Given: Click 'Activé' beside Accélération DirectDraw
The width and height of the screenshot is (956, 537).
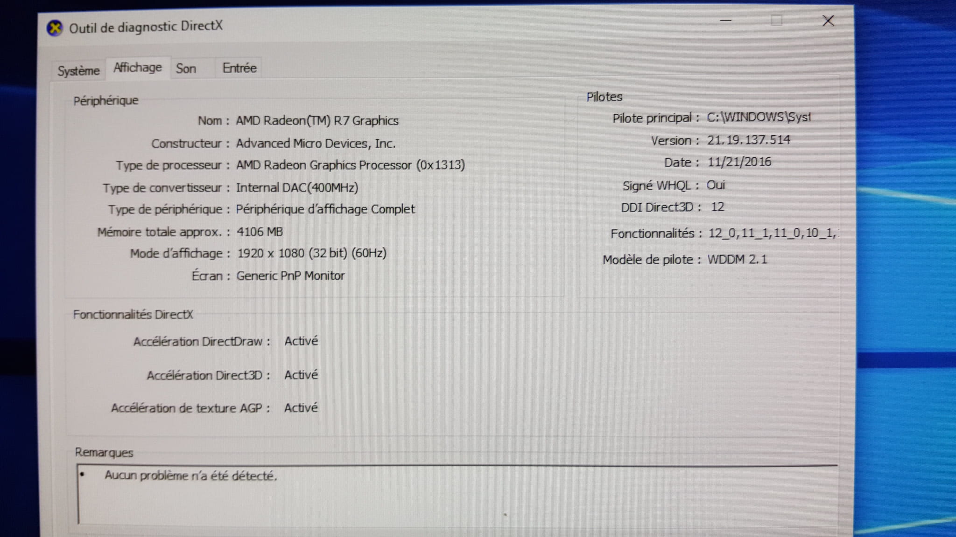Looking at the screenshot, I should point(301,341).
